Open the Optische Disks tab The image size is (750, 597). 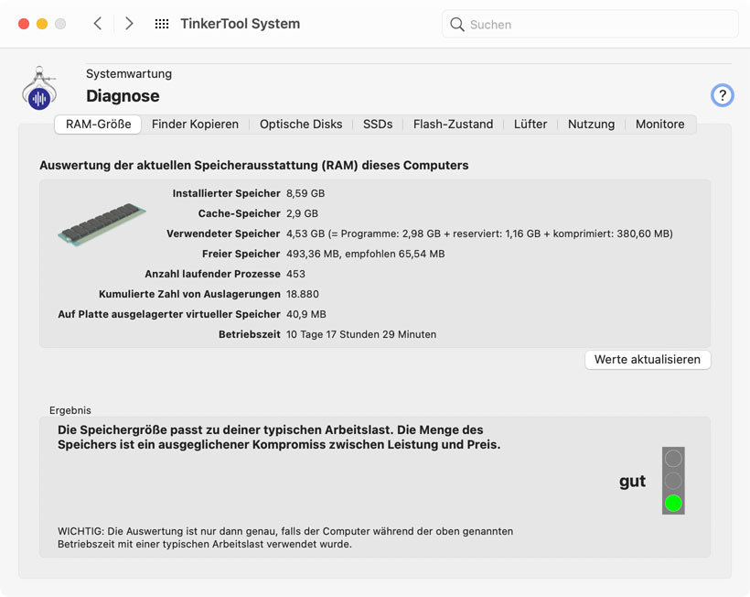click(x=301, y=125)
